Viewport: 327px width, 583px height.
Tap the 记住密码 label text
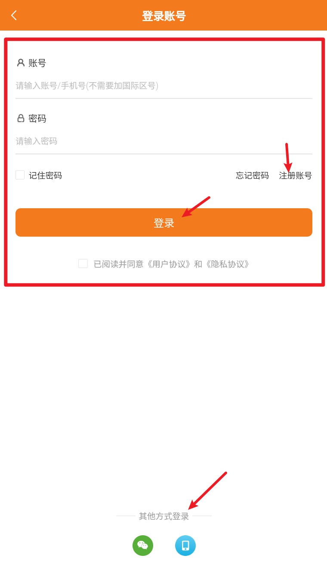coord(45,176)
